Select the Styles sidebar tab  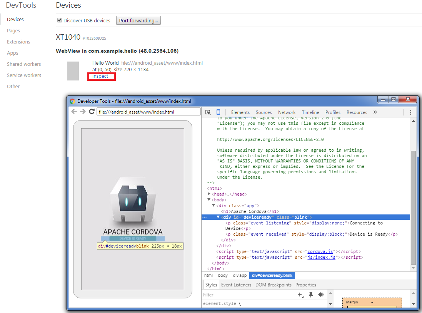(211, 285)
